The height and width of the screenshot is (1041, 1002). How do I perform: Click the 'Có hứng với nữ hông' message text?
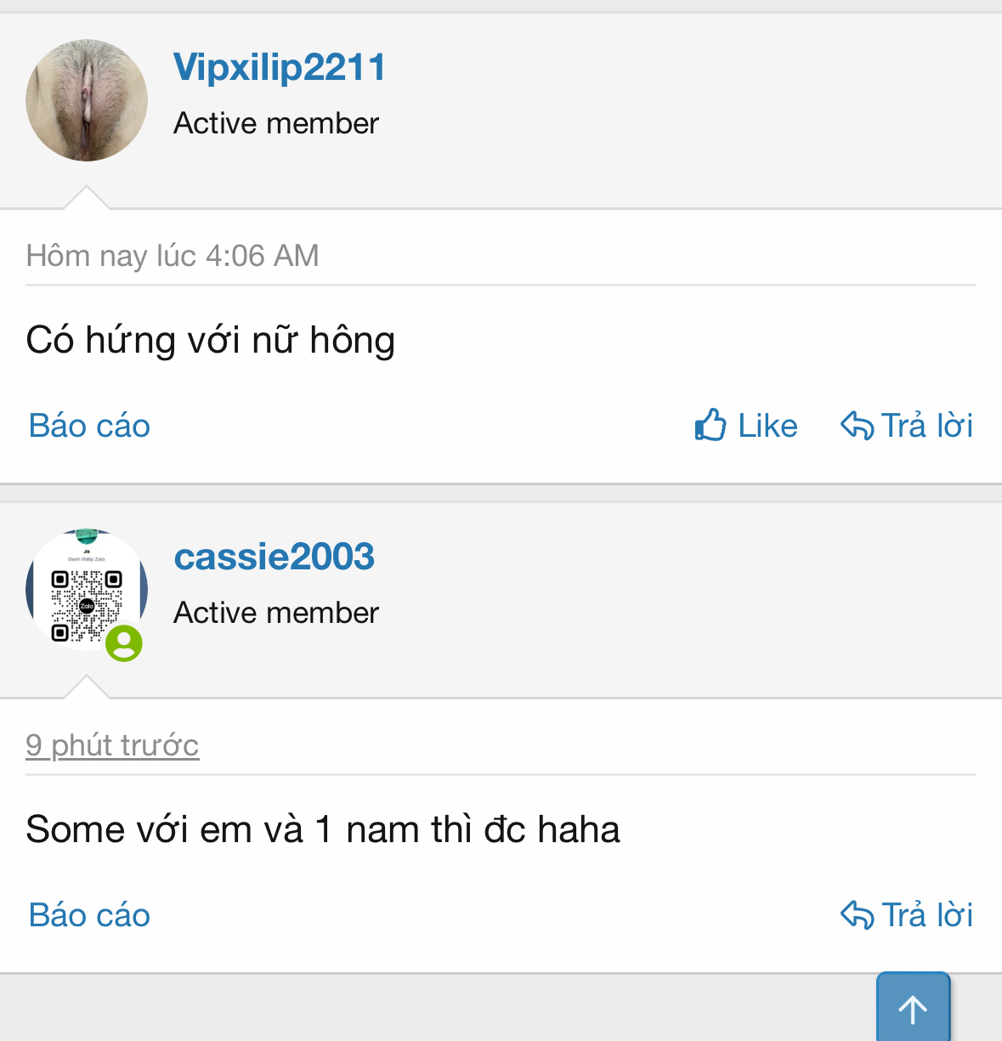(211, 340)
